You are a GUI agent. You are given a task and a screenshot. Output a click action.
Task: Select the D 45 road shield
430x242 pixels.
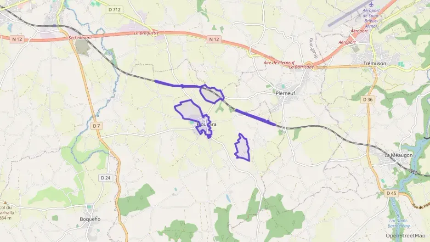(391, 193)
